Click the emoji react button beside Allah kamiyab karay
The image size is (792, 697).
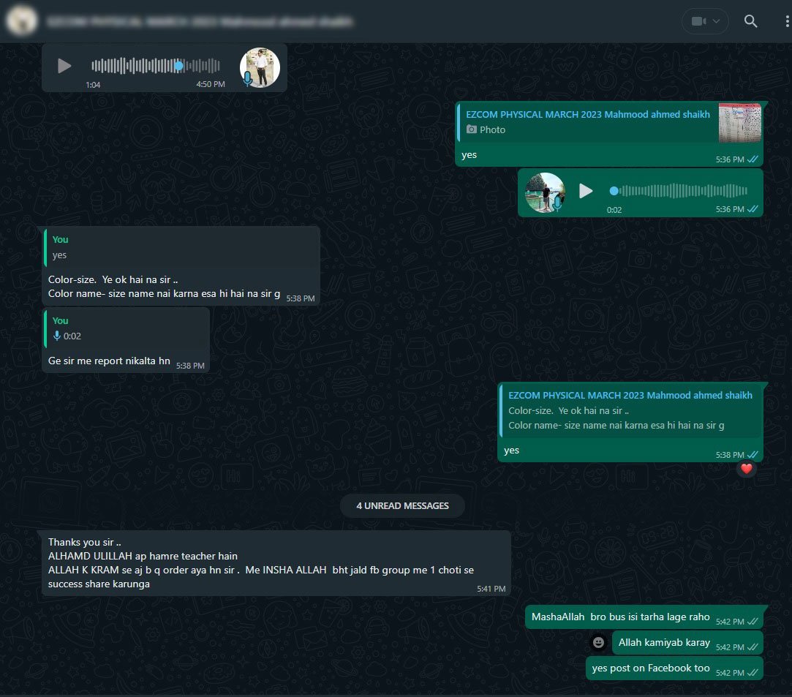[598, 642]
